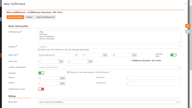Check Create a copy of this fulfillment checkbox

click(39, 50)
